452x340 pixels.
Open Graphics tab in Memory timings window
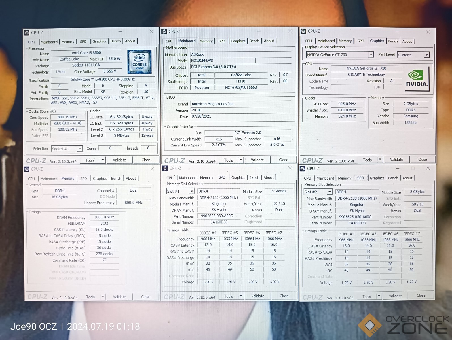tap(100, 178)
